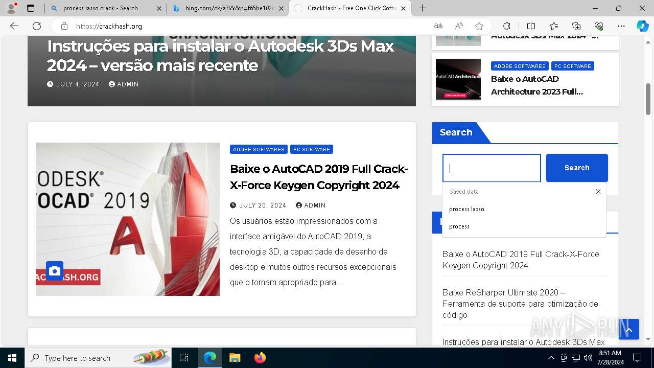Open the Windows Start menu

(12, 358)
